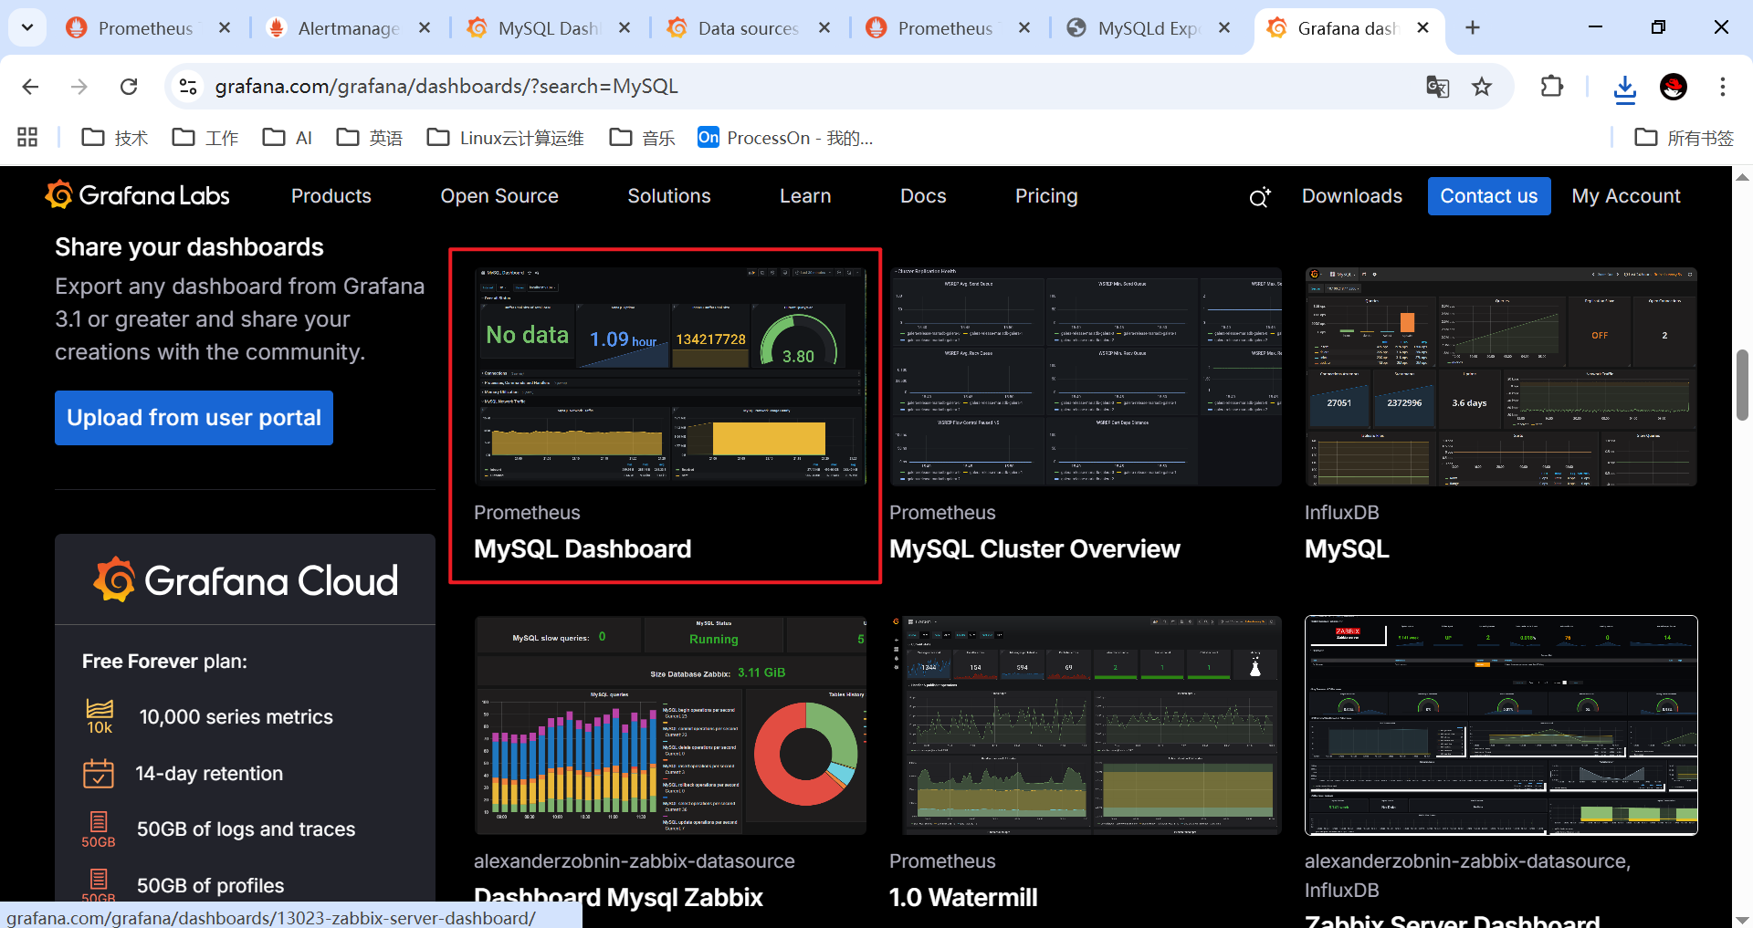This screenshot has height=928, width=1753.
Task: Open the site information icon in address bar
Action: (188, 87)
